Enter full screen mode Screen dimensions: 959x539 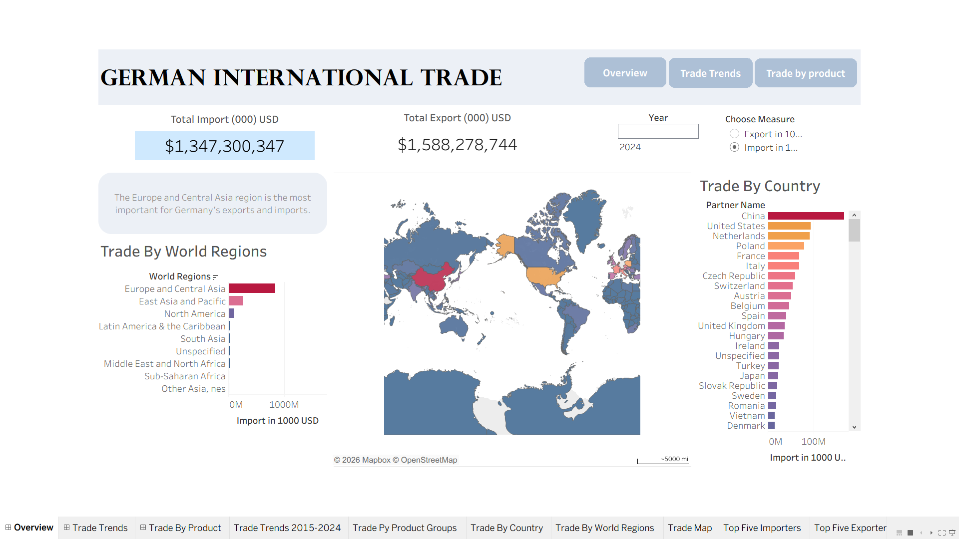[x=942, y=533]
